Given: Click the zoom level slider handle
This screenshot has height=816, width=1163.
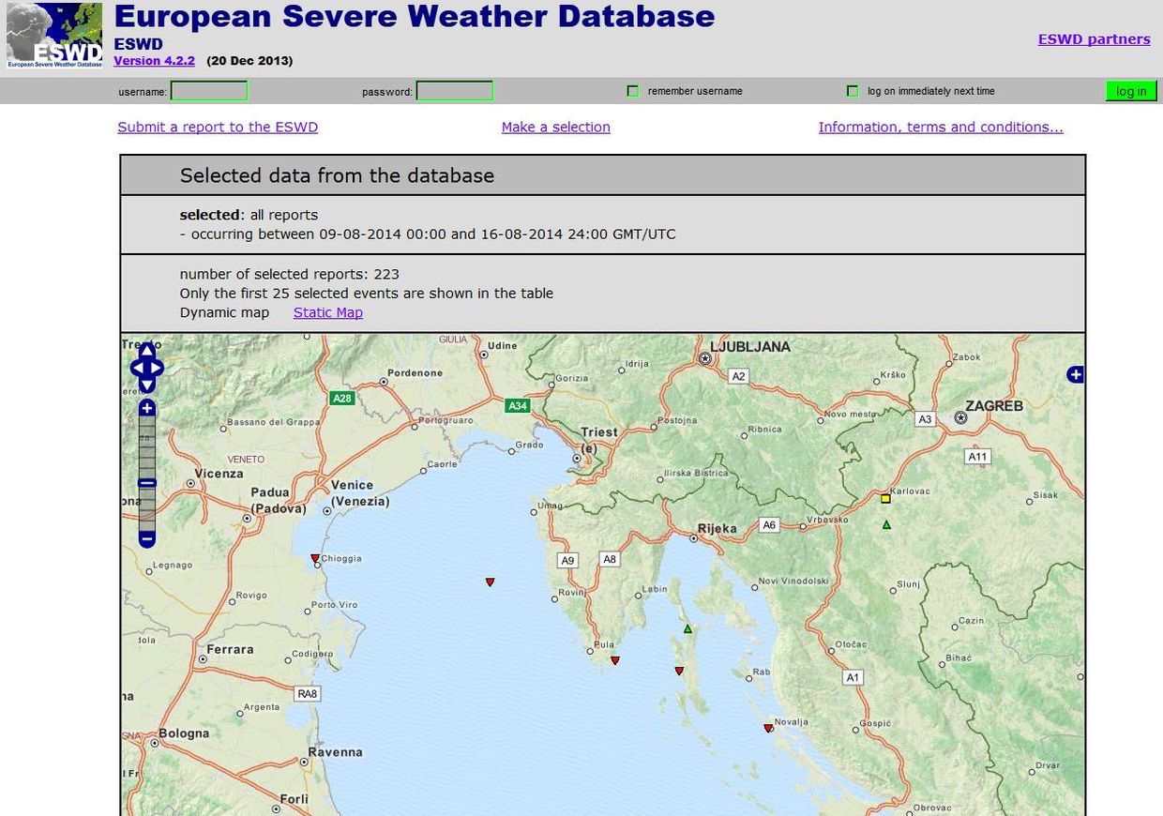Looking at the screenshot, I should point(147,483).
